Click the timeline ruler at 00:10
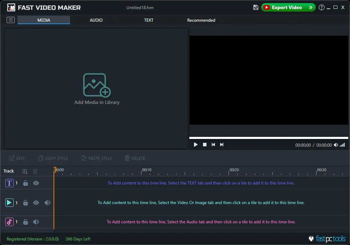350x245 pixels. coord(147,170)
